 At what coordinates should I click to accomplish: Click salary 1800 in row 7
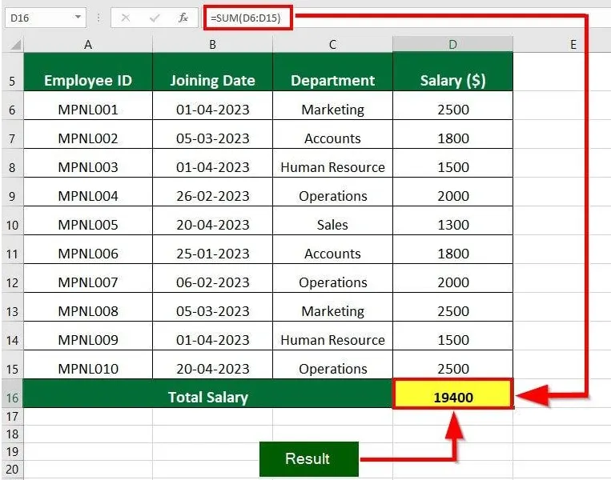click(452, 134)
